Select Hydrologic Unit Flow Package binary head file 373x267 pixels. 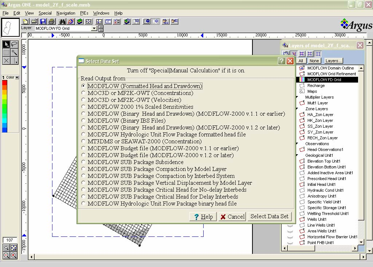pos(83,204)
